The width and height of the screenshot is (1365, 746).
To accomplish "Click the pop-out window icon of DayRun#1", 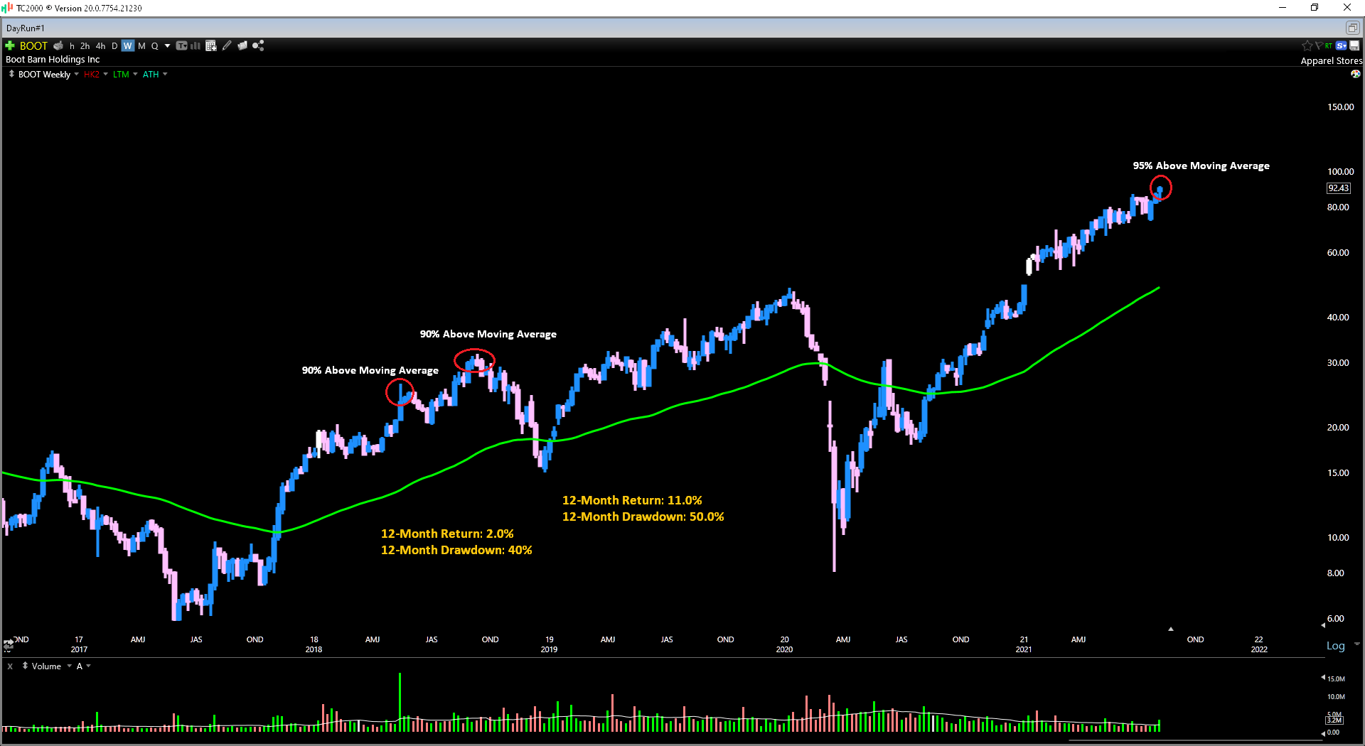I will point(1352,28).
